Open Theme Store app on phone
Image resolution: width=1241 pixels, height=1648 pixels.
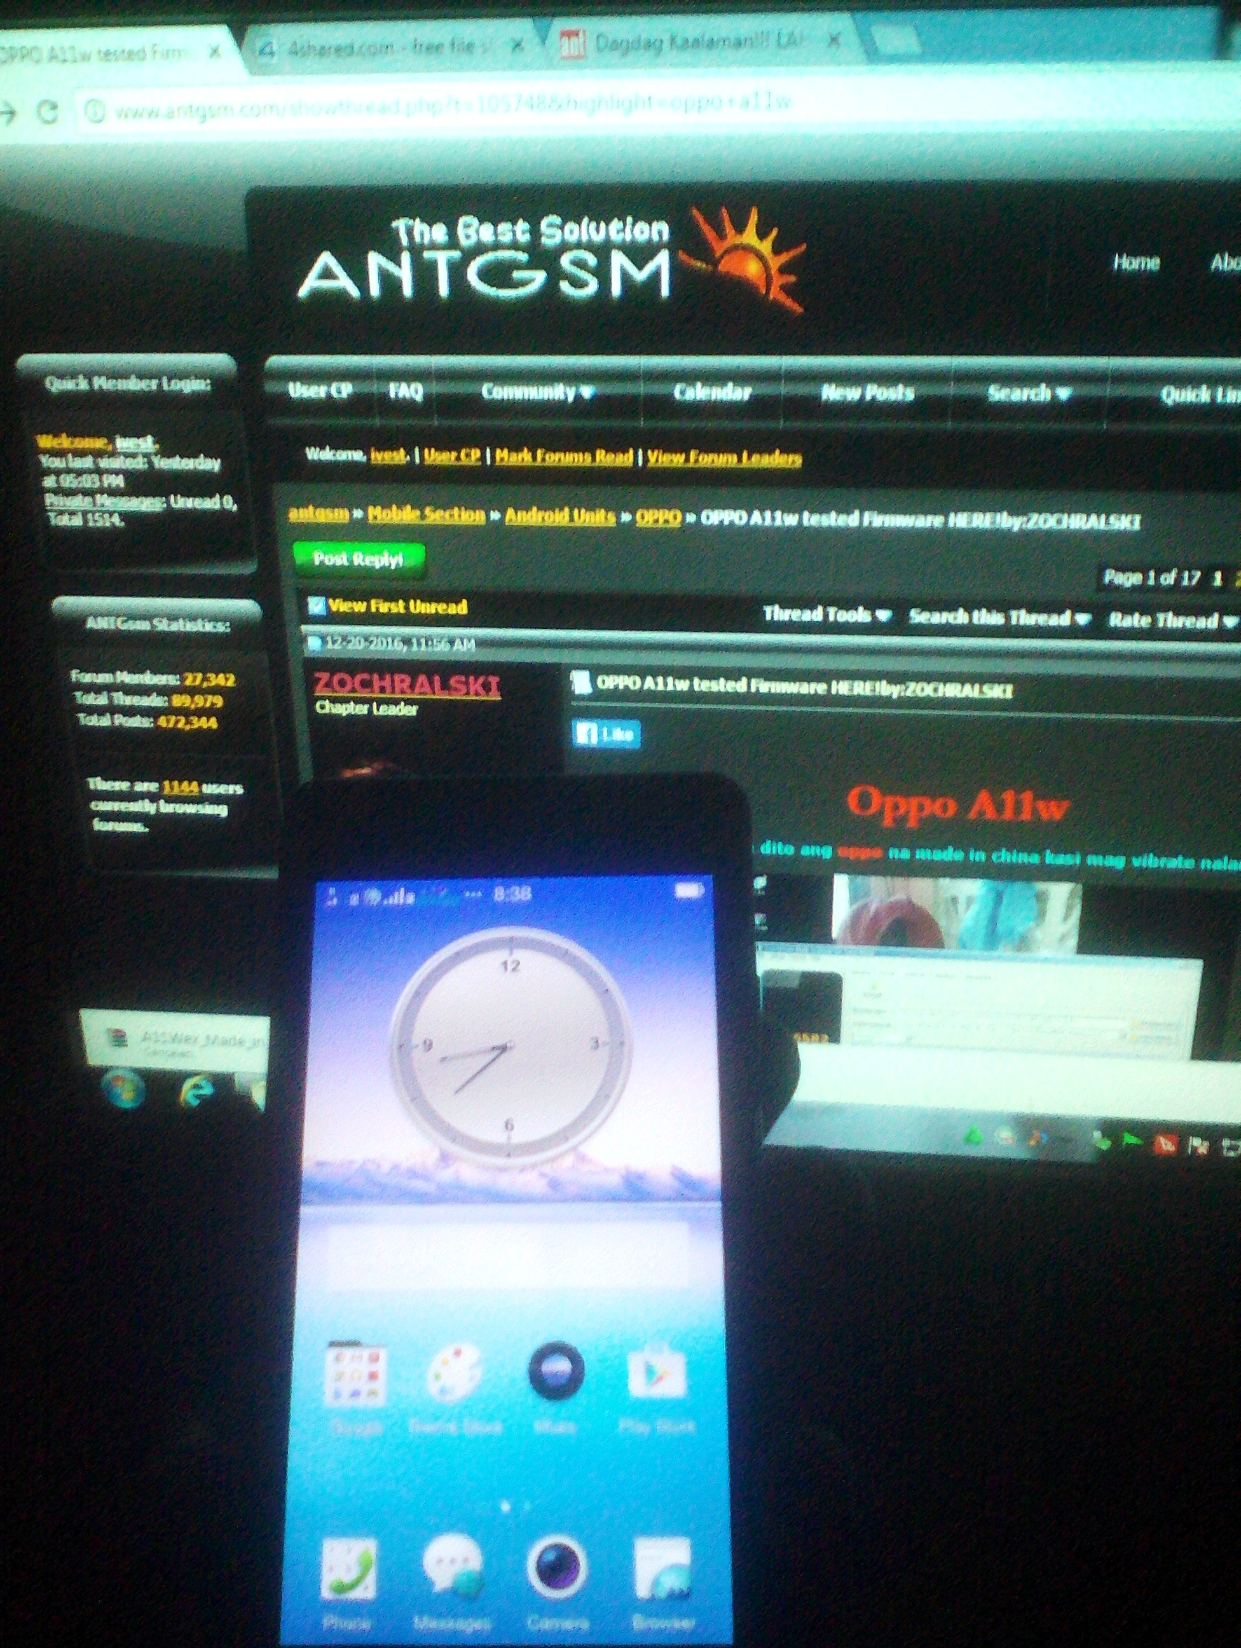point(455,1387)
